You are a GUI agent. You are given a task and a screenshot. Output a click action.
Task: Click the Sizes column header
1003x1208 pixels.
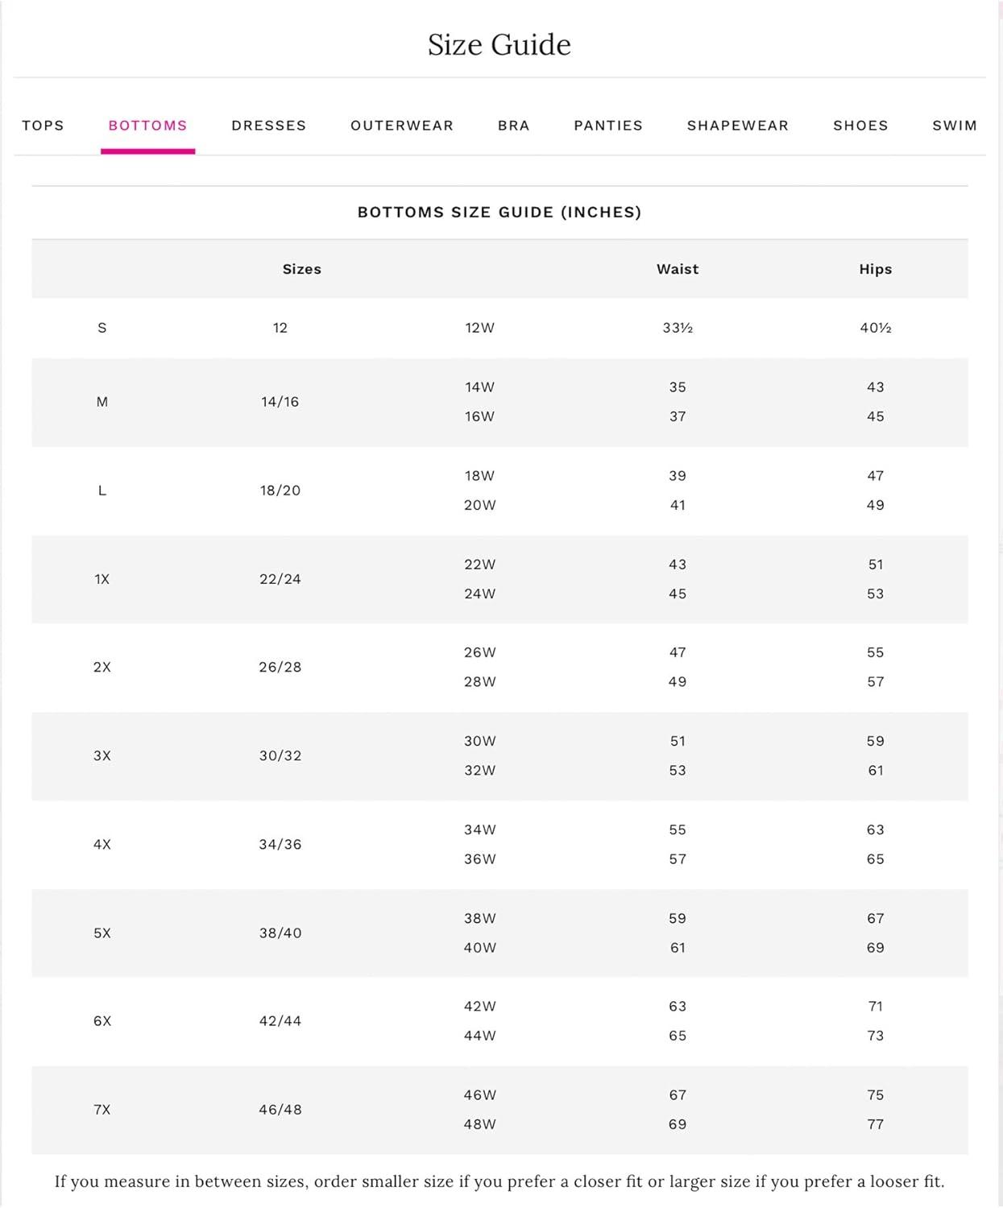[301, 269]
